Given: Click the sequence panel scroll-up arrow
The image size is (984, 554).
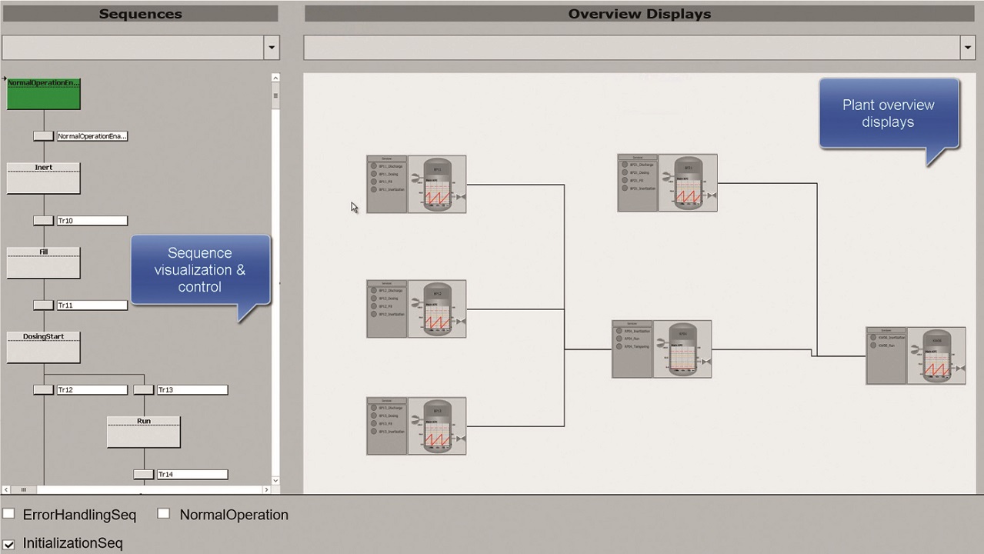Looking at the screenshot, I should click(275, 78).
